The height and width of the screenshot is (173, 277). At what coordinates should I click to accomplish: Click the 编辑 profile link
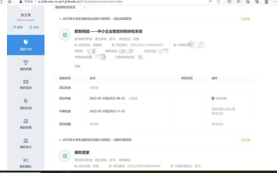18,27
